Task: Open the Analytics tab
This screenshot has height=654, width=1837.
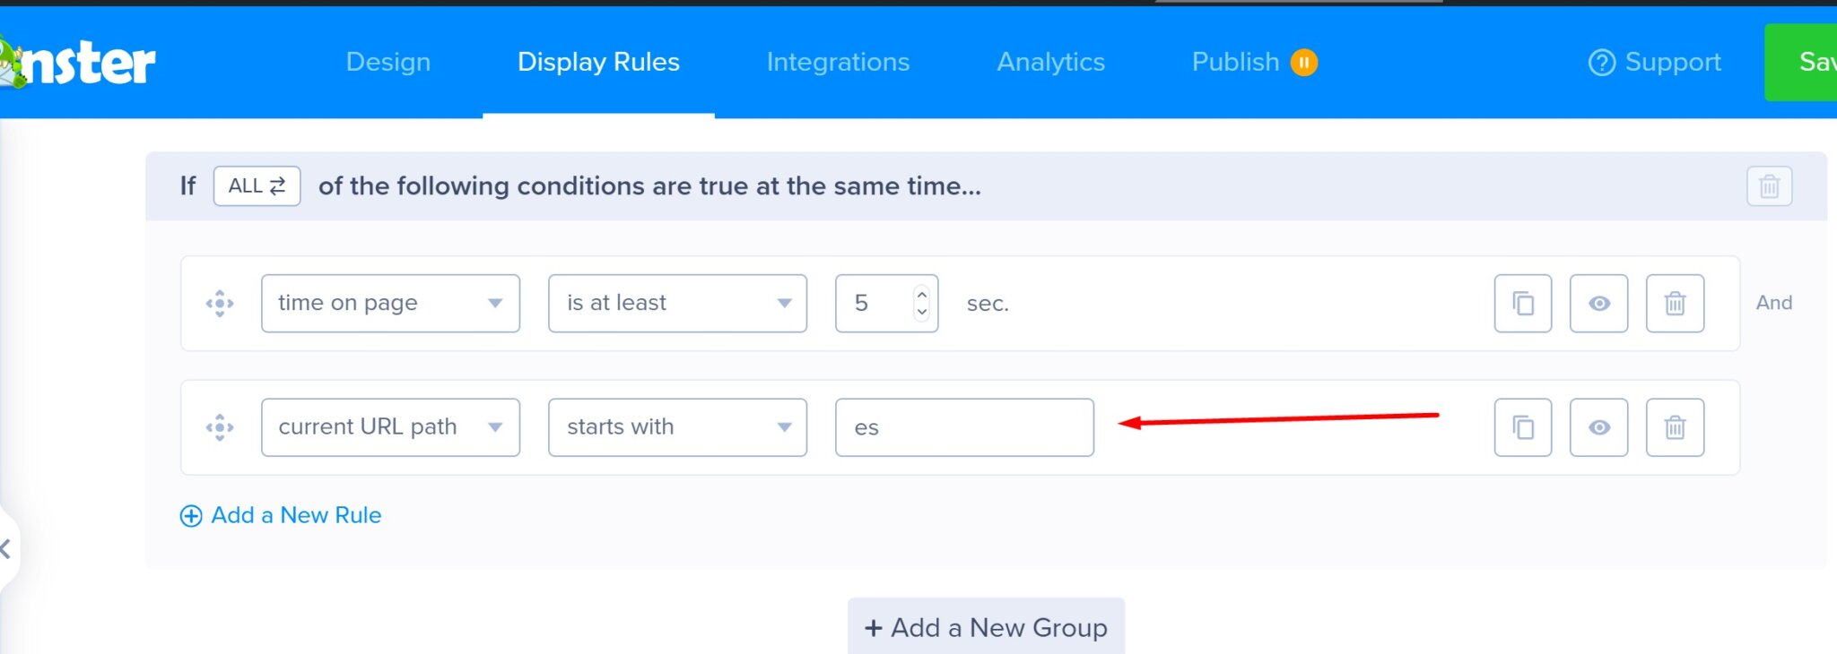Action: click(1050, 61)
